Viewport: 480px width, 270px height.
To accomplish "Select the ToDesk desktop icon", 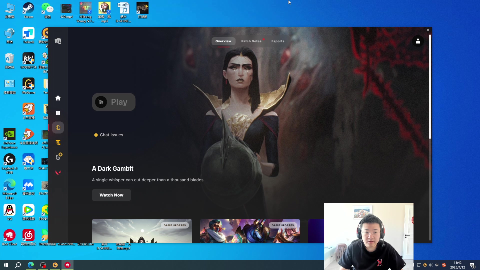I will point(28,35).
